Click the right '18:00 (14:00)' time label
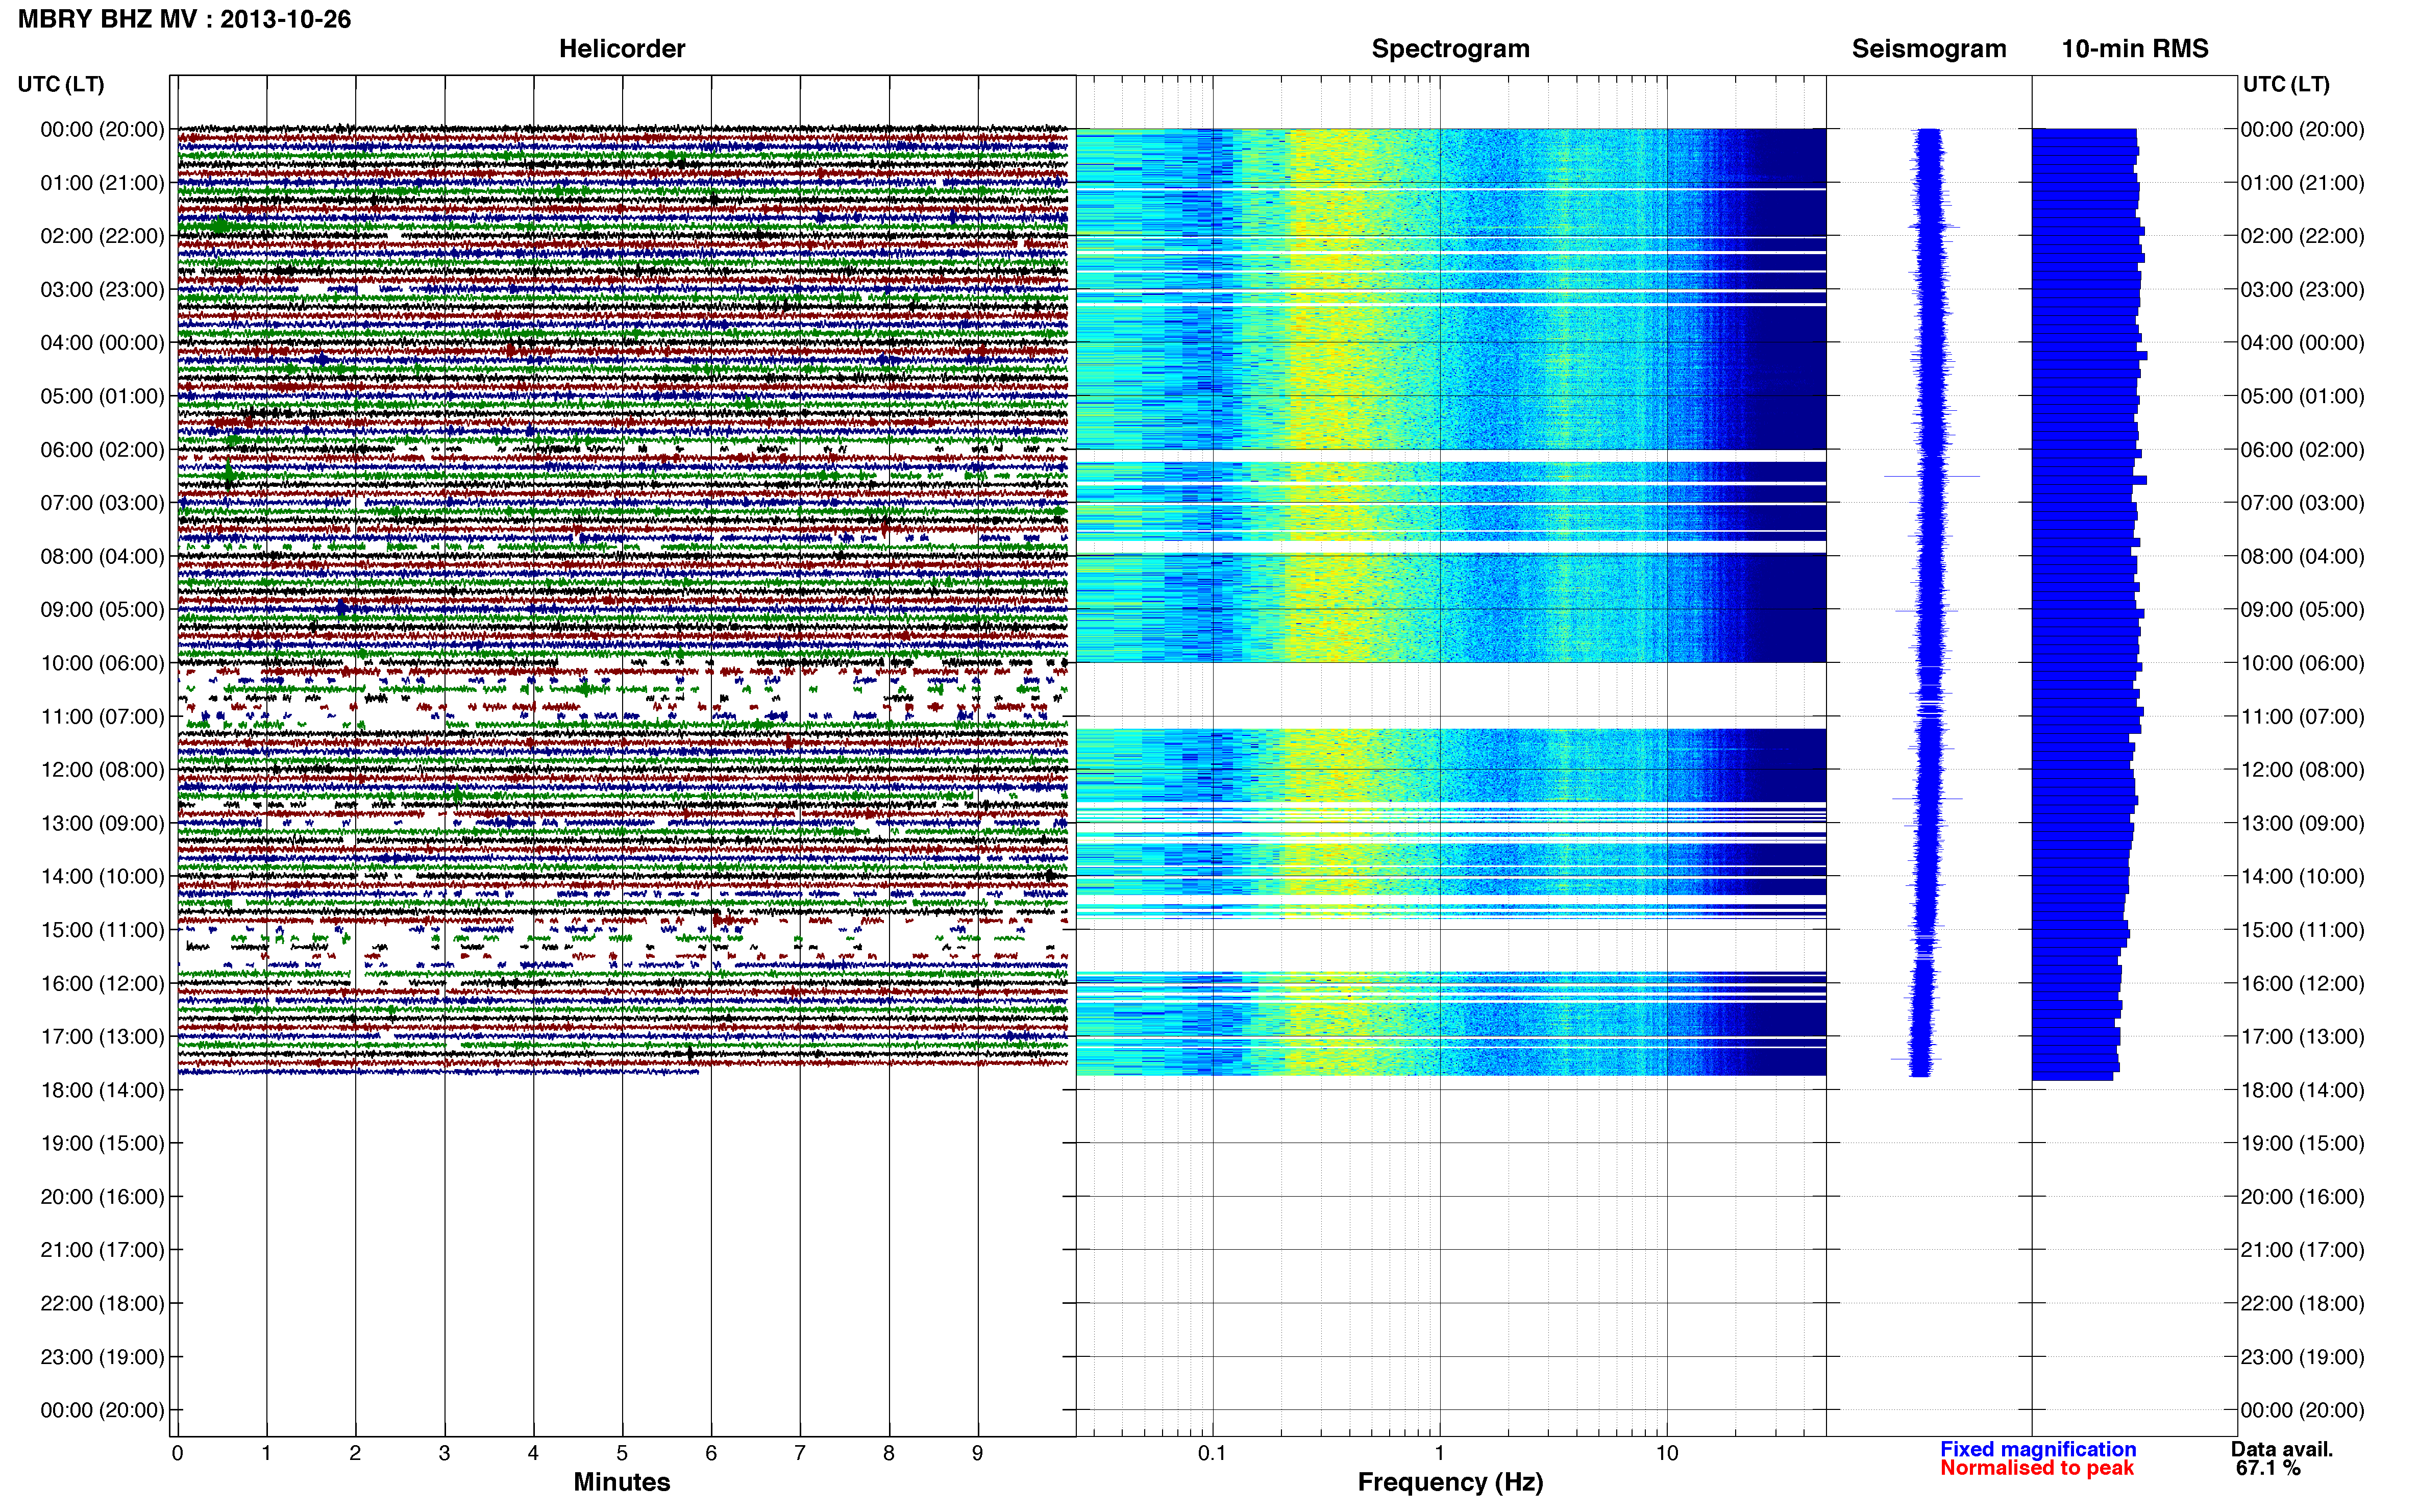 (x=2303, y=1090)
